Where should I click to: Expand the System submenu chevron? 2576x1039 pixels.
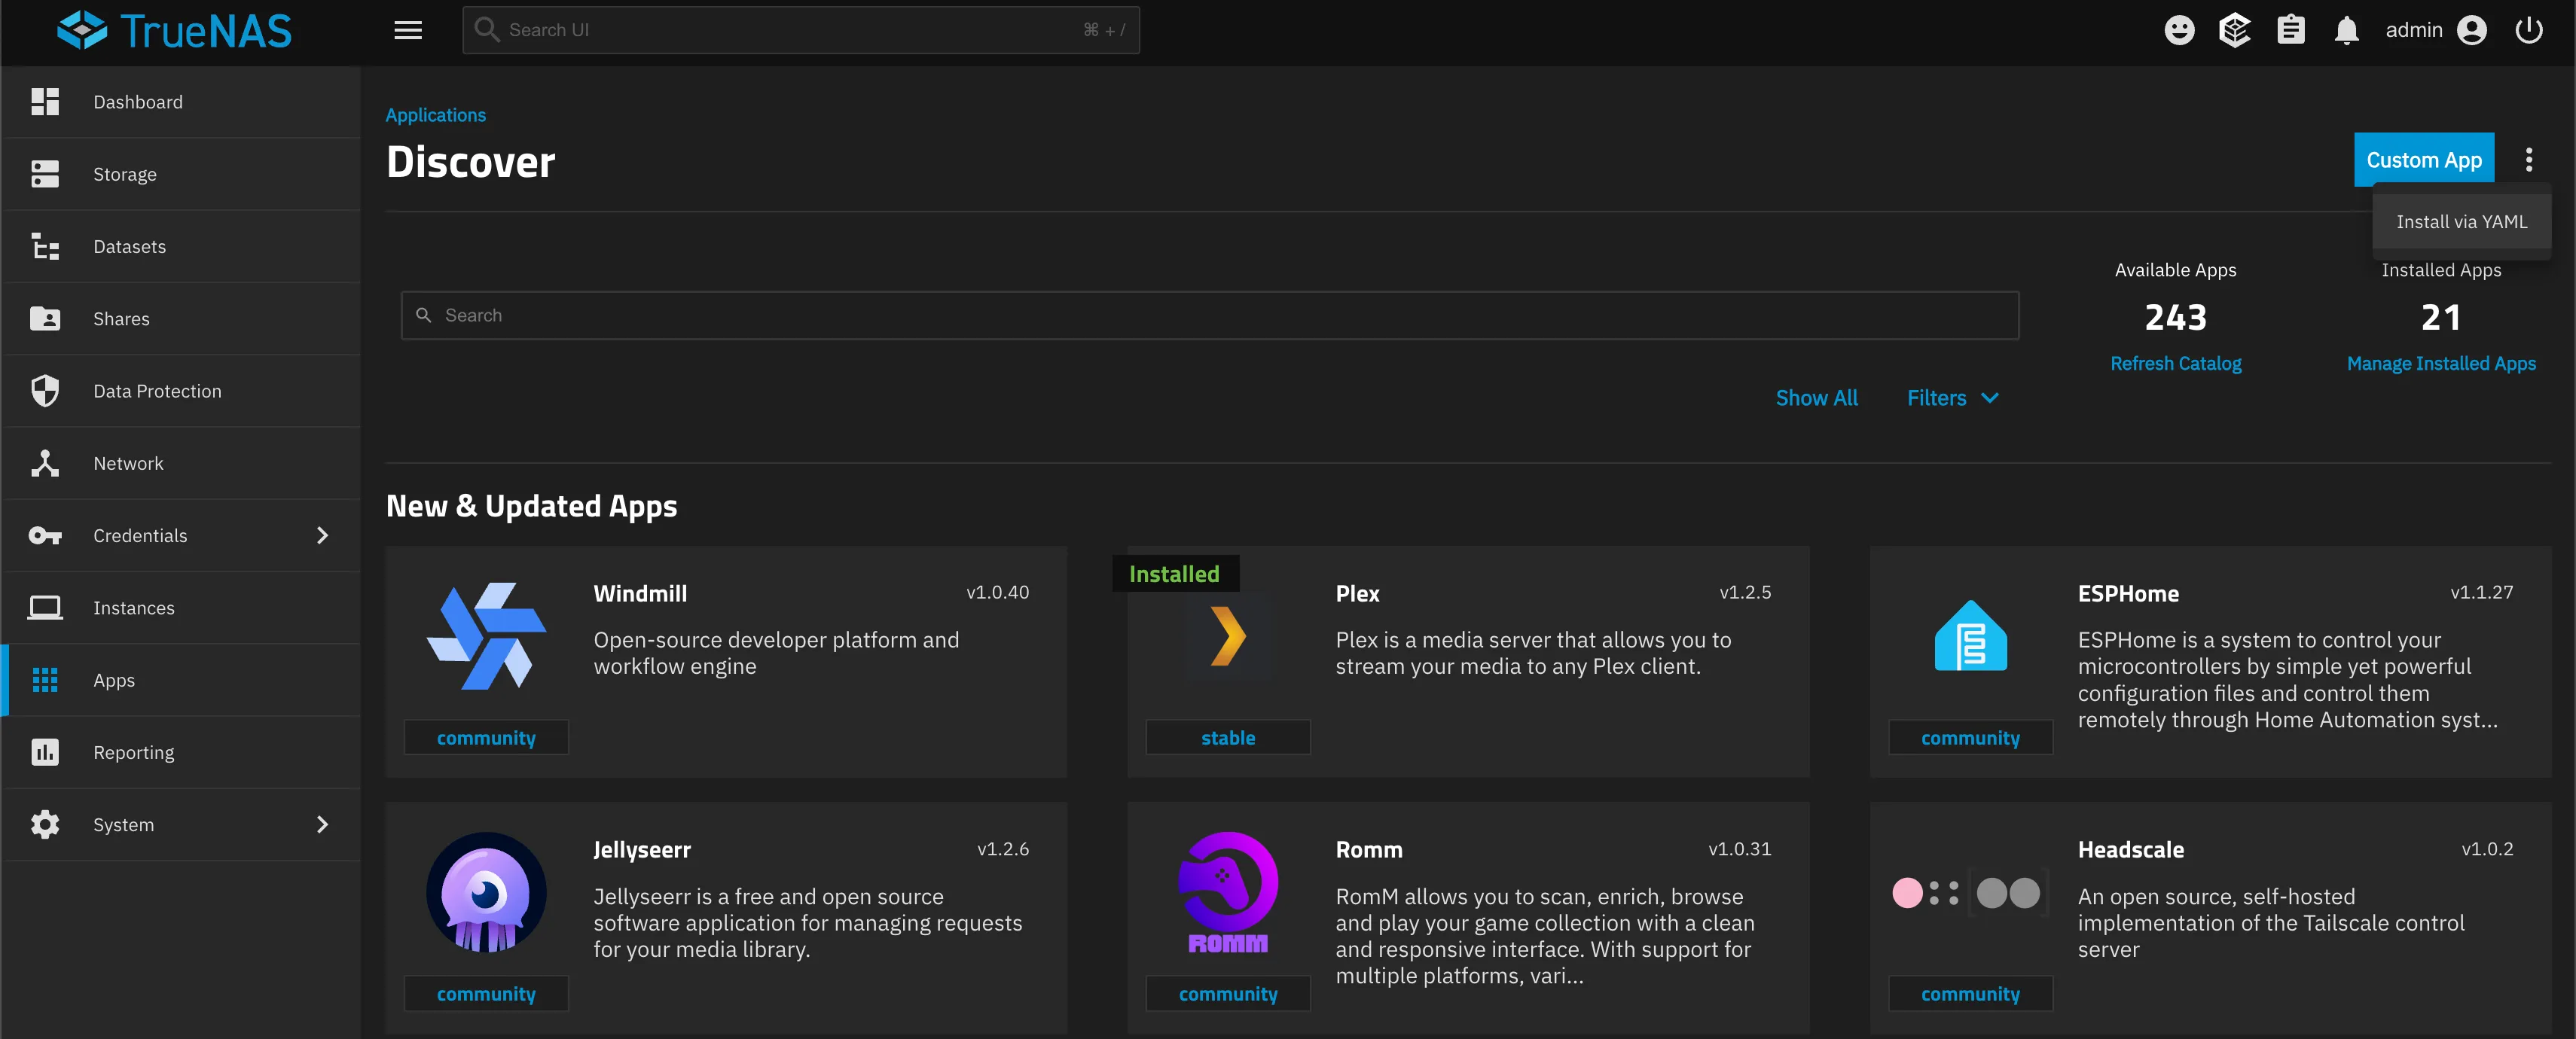click(x=322, y=824)
